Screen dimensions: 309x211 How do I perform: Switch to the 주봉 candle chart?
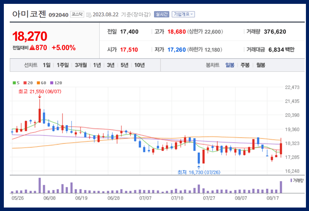pyautogui.click(x=245, y=65)
